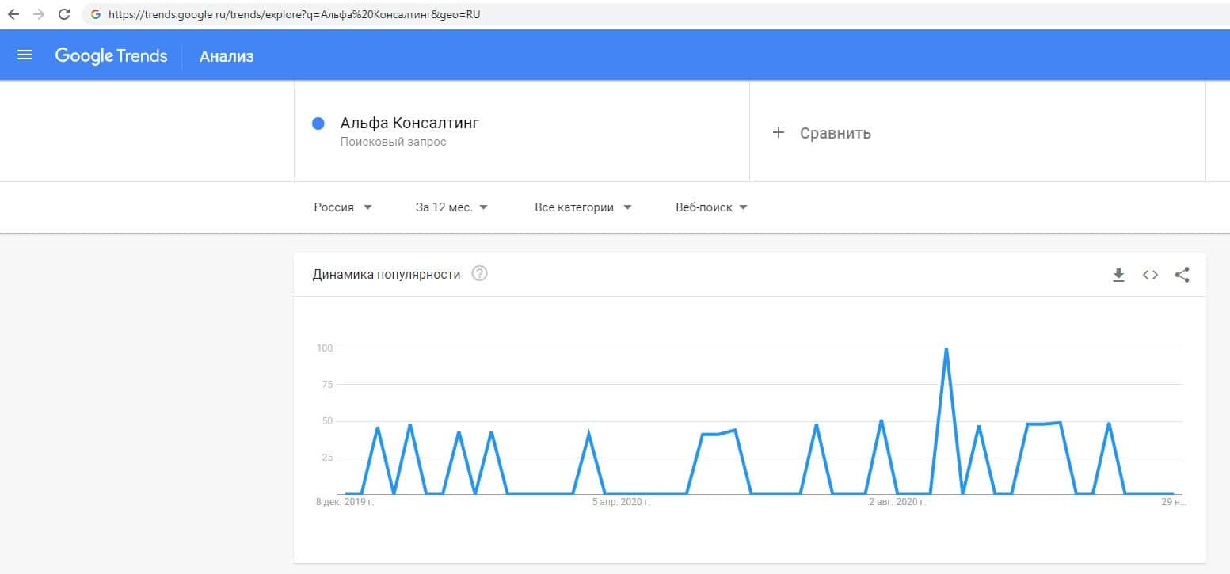Go forward in browser history
Viewport: 1230px width, 574px height.
[x=39, y=14]
